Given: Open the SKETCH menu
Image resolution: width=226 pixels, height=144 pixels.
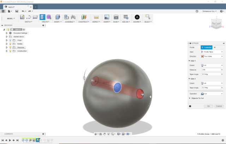Looking at the screenshot, I should point(28,22).
